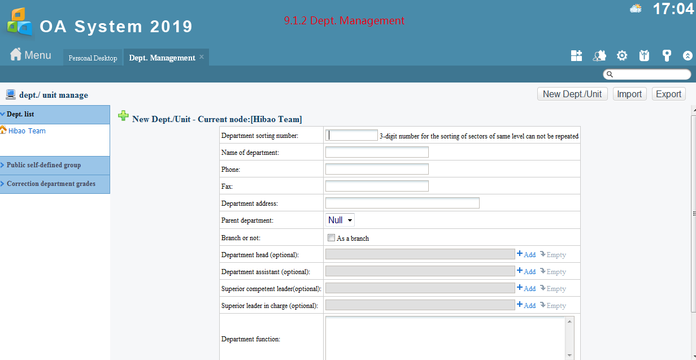This screenshot has width=696, height=360.
Task: Check the As a branch checkbox
Action: pos(332,238)
